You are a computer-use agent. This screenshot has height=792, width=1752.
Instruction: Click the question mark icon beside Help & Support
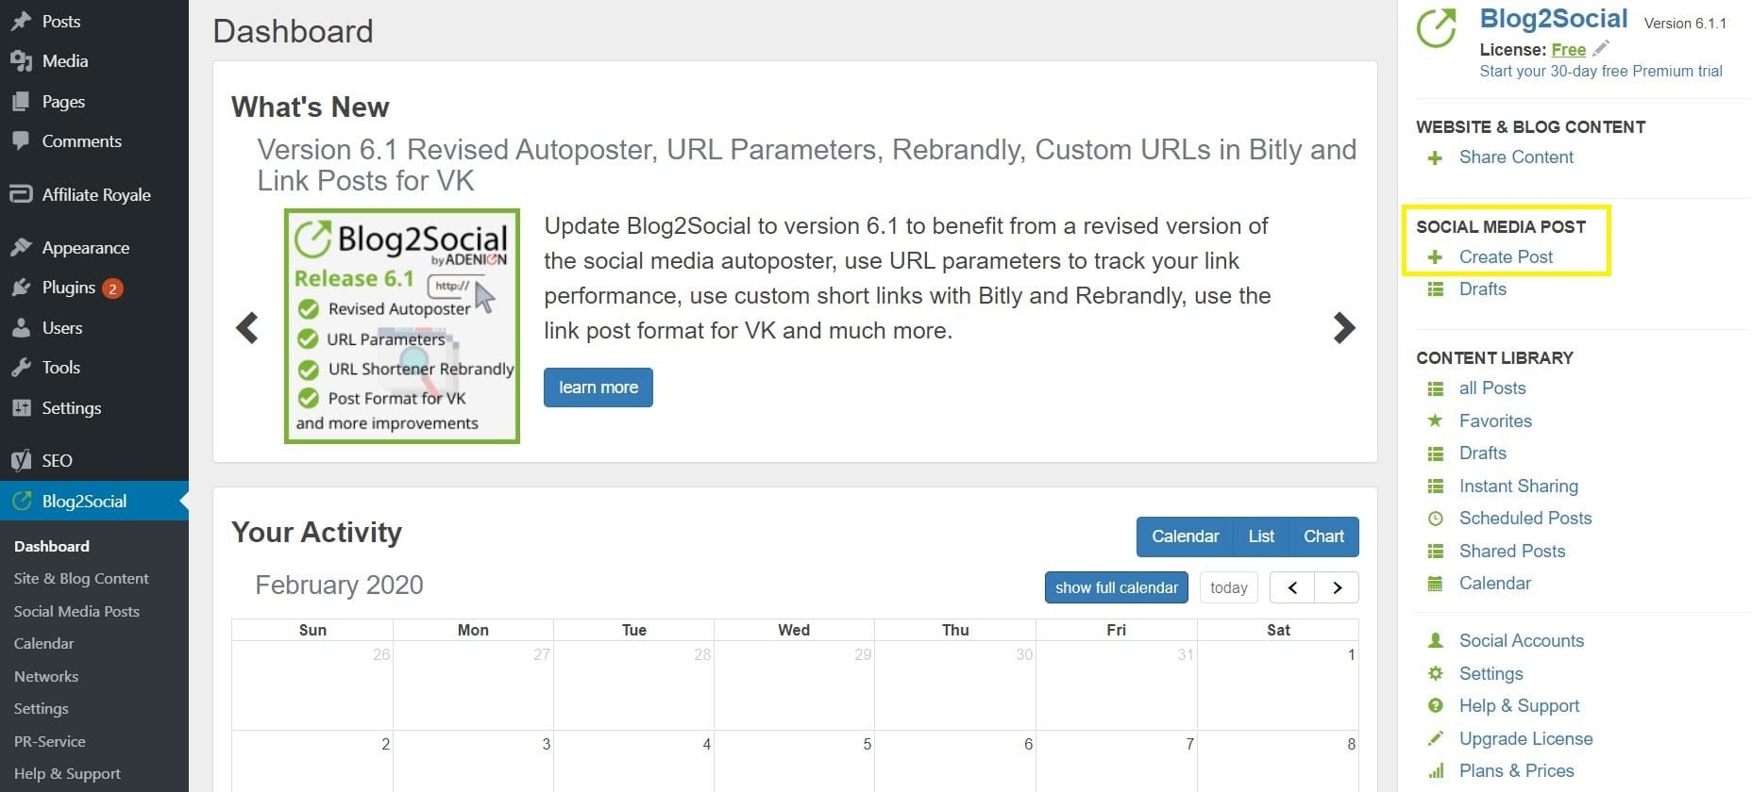tap(1435, 706)
